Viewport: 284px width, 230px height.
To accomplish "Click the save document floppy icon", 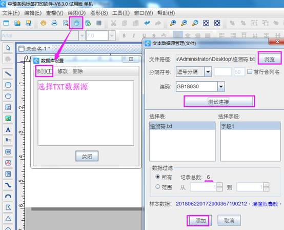I will pyautogui.click(x=28, y=23).
